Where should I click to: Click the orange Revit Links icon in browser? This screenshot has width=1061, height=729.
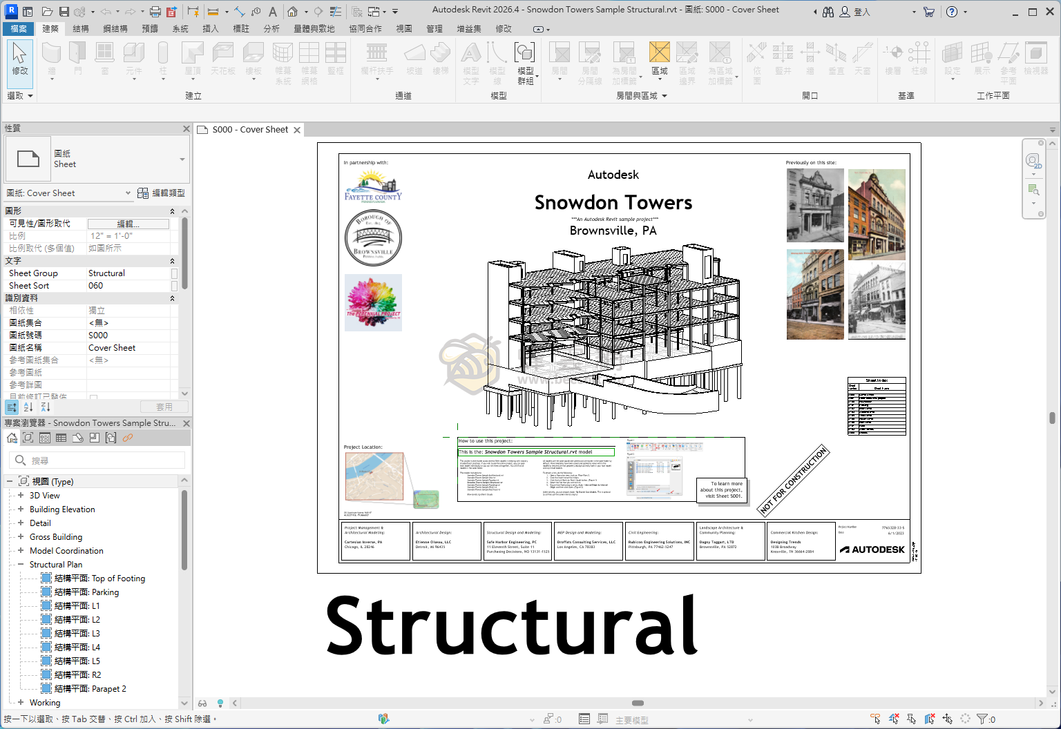pyautogui.click(x=128, y=438)
